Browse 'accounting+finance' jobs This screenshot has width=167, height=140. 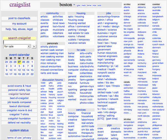(x=108, y=17)
